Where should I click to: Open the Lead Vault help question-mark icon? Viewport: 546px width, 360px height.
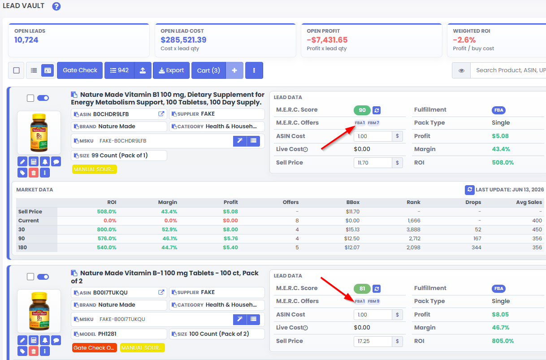tap(56, 6)
